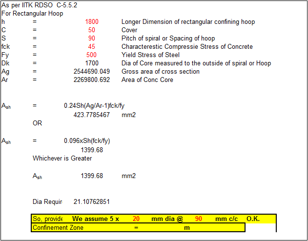Click 'We assume 5 x' cell
Screen dimensions: 308x241
point(96,219)
